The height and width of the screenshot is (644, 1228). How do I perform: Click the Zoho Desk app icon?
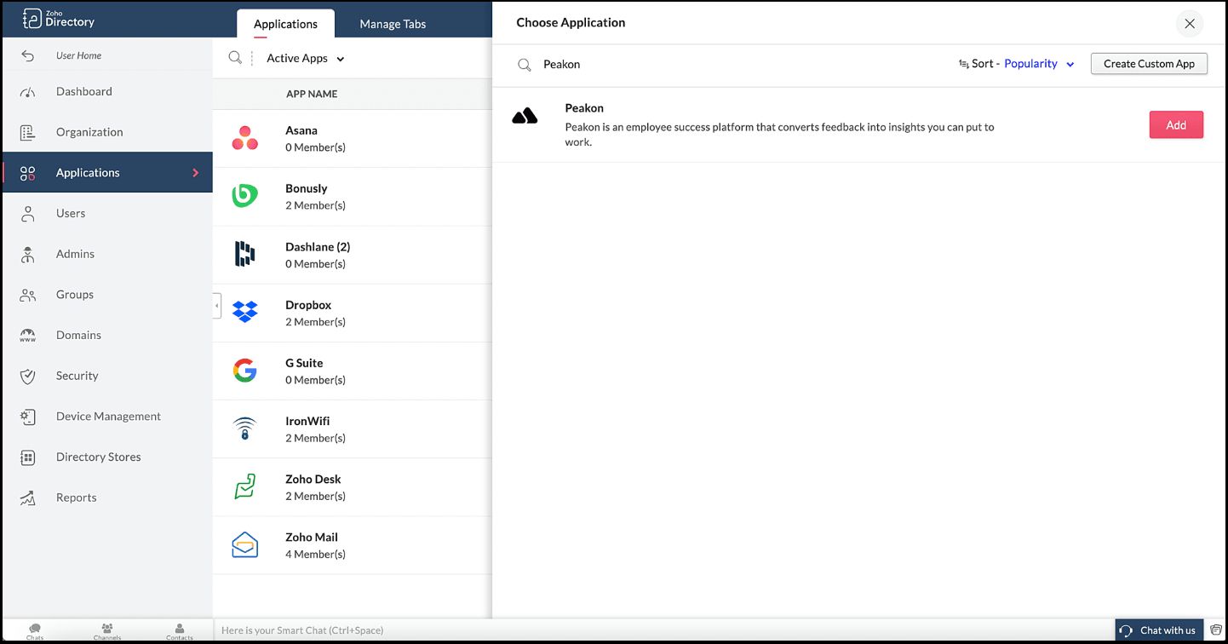coord(245,486)
